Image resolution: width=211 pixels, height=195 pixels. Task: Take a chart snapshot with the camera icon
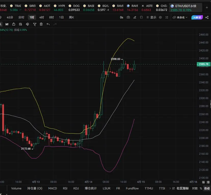[x=128, y=17]
